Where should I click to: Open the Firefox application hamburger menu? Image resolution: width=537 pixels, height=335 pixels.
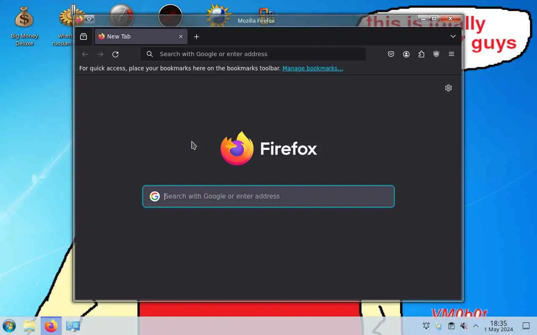point(451,54)
